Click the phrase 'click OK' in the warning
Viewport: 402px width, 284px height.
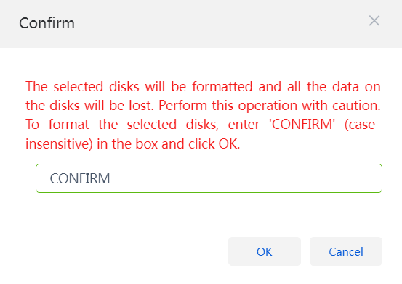click(x=212, y=144)
